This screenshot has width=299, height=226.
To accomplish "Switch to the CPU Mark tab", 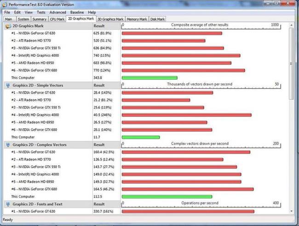I will tap(57, 19).
